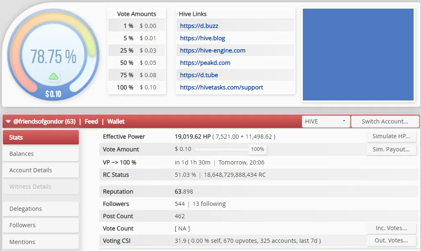Viewport: 421px width, 251px height.
Task: Open the https://hive.blog link
Action: click(202, 39)
